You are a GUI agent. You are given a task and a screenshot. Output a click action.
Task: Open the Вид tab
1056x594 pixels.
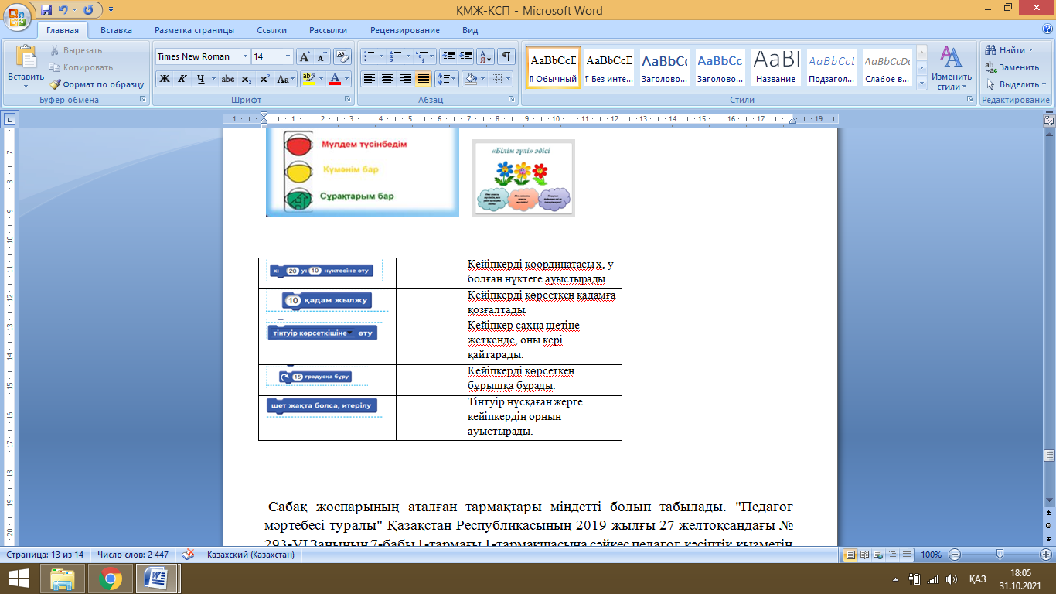470,30
